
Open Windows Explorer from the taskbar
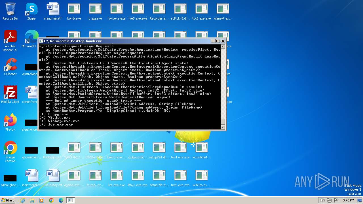tap(32, 200)
